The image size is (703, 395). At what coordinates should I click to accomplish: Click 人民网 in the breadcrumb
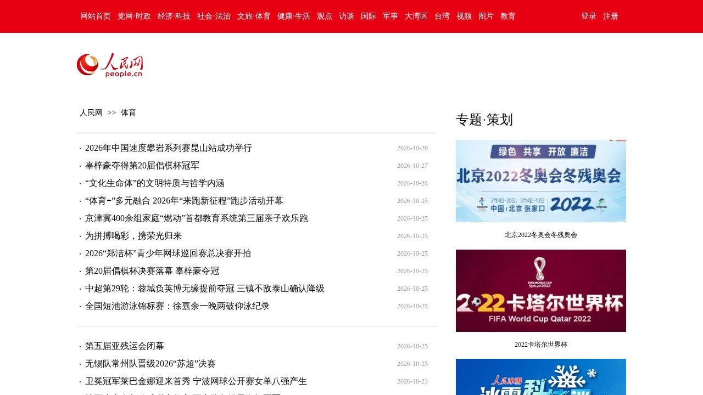tap(91, 112)
